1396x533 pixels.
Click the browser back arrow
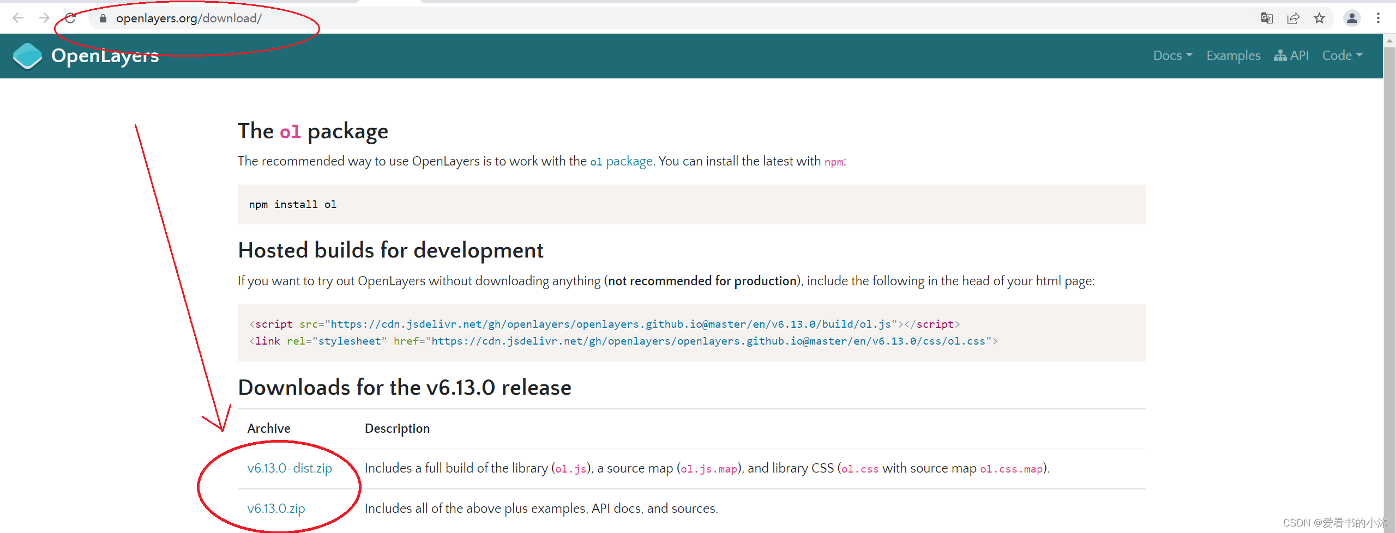[x=18, y=18]
